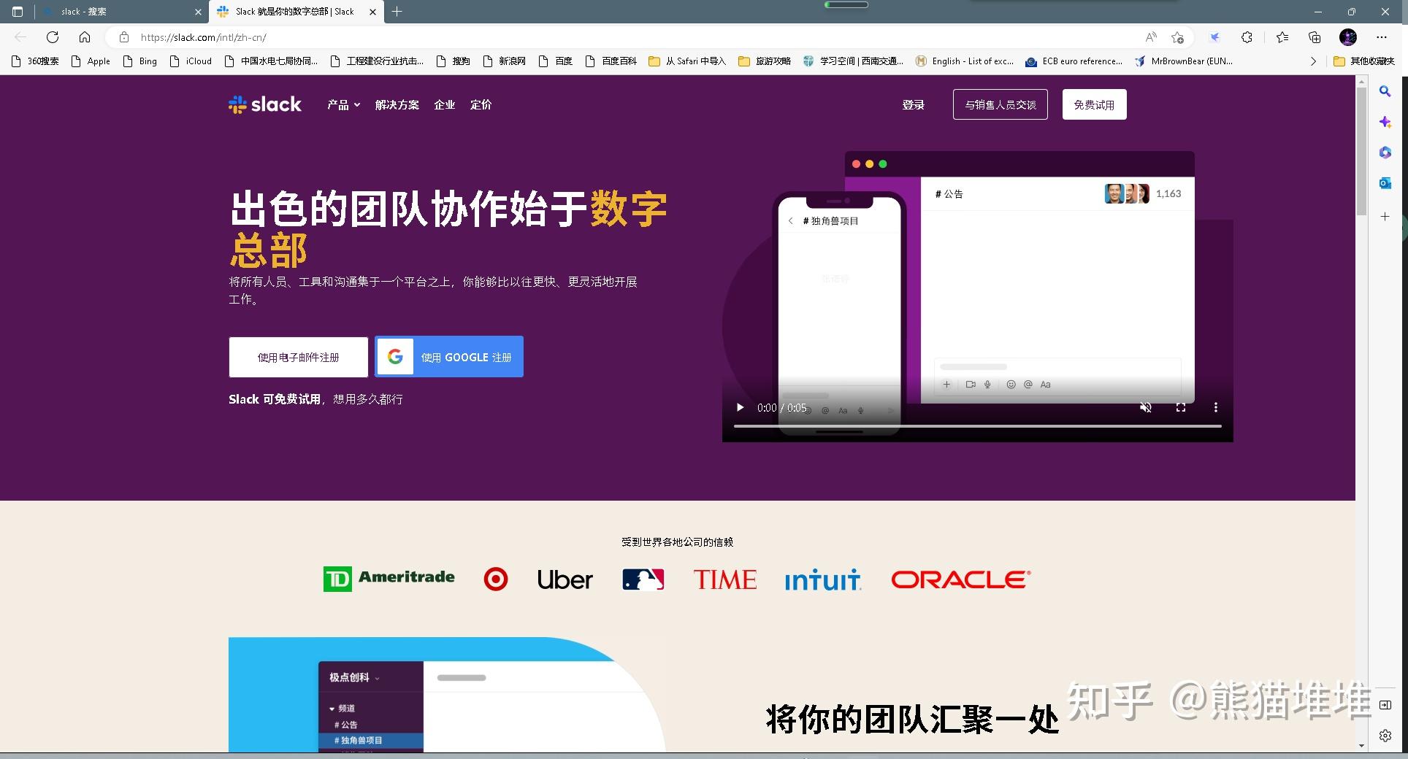The image size is (1408, 759).
Task: Open the Favorites list
Action: pos(1282,37)
